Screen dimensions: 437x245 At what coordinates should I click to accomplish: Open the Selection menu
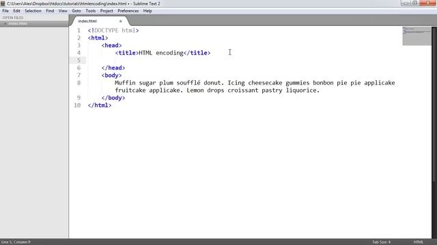tap(33, 11)
